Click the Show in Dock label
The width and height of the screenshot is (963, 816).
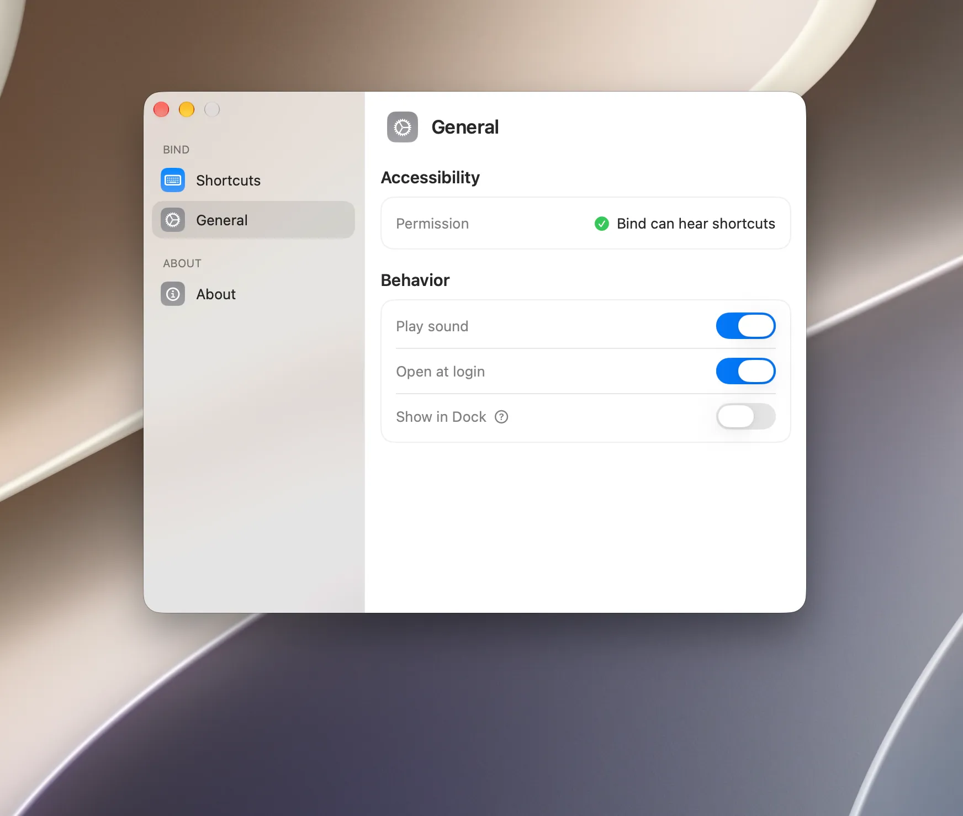[441, 417]
